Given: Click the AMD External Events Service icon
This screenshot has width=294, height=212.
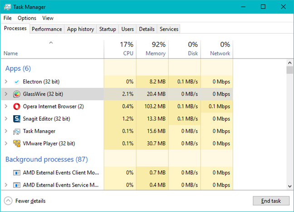Looking at the screenshot, I should click(17, 185).
